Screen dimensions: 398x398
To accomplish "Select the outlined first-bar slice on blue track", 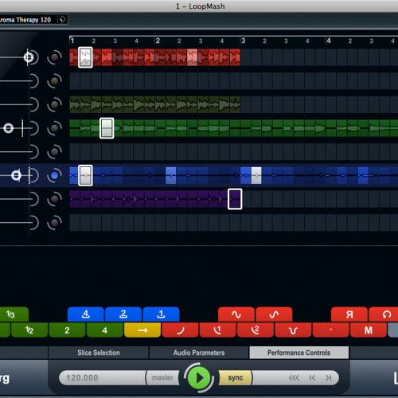I will coord(85,175).
